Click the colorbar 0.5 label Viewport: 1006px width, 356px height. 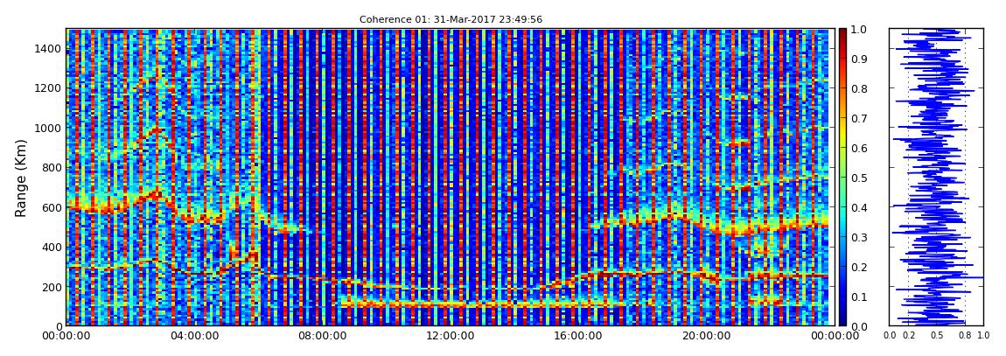coord(858,178)
